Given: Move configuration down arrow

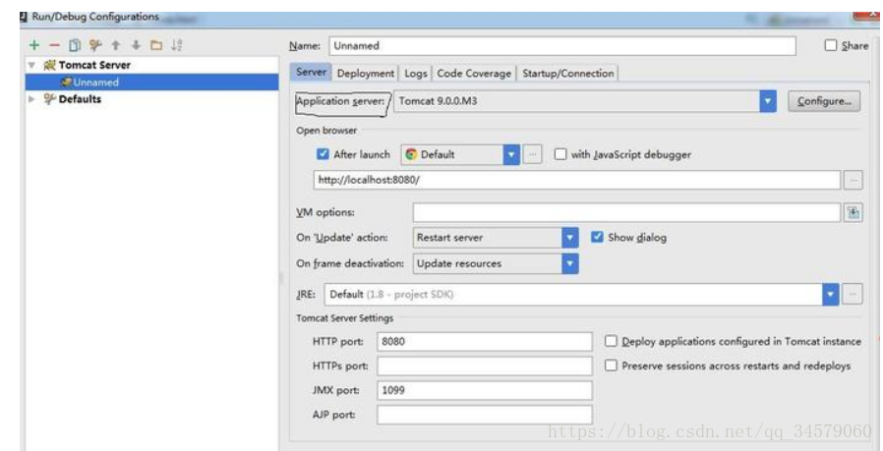Looking at the screenshot, I should tap(136, 45).
